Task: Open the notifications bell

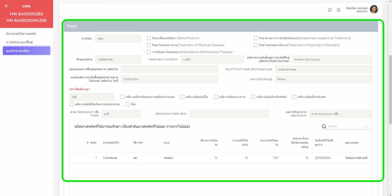Action: click(x=338, y=10)
